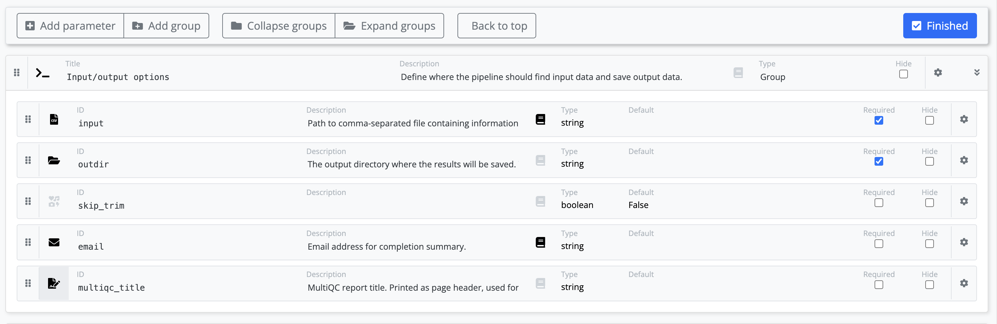Click the Collapse groups button

pyautogui.click(x=279, y=26)
